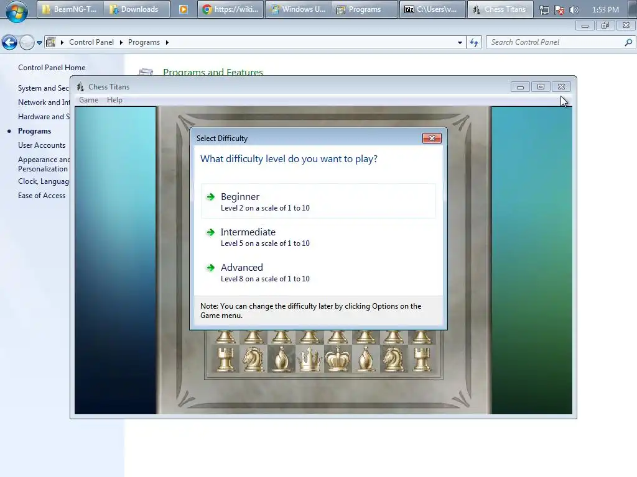Minimize the Control Panel window

click(x=585, y=26)
